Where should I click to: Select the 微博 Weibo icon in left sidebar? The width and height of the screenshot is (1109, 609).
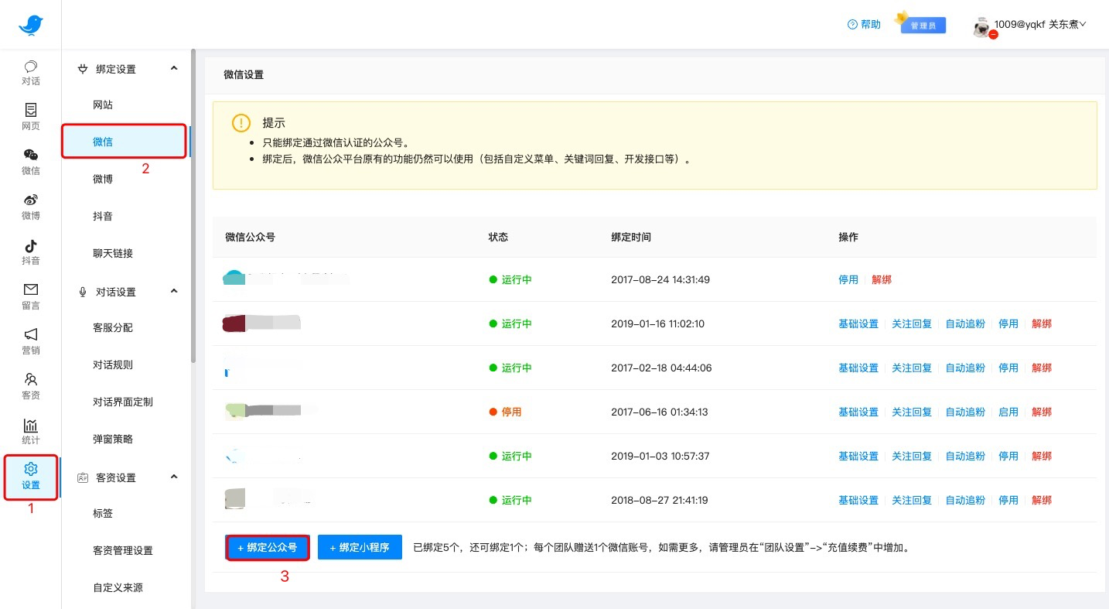point(31,201)
